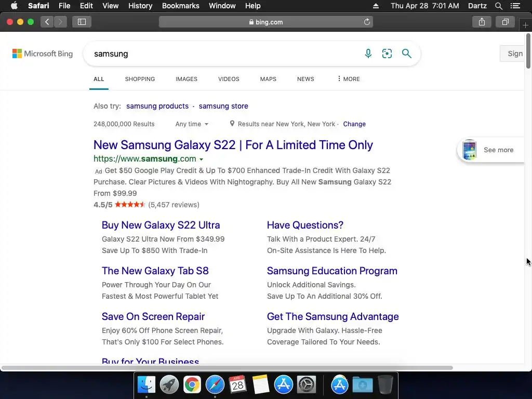This screenshot has width=532, height=399.
Task: Click the vertical page scrollbar
Action: 528,51
